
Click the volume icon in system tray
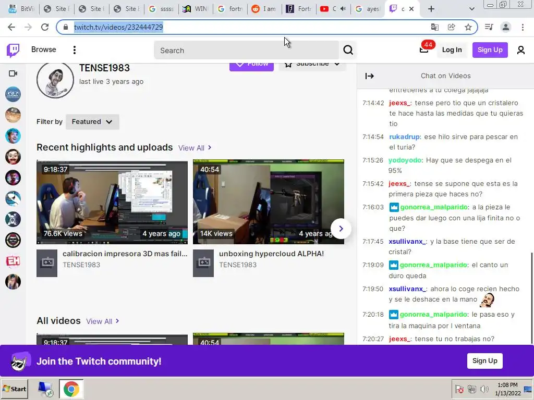[x=484, y=389]
